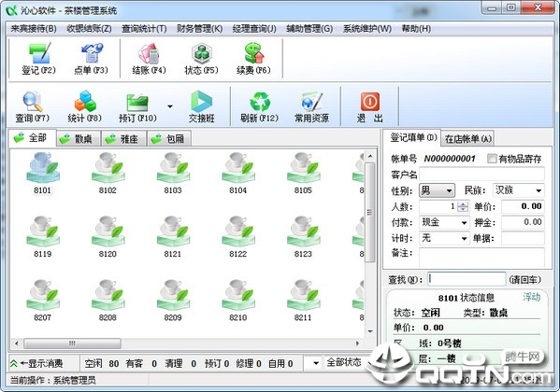
Task: Toggle the 浮动 floating status panel link
Action: pos(531,297)
